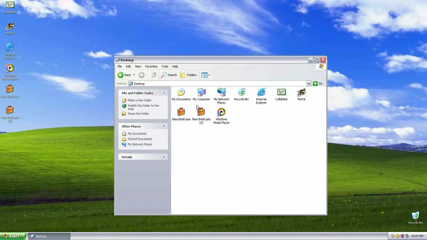This screenshot has width=427, height=240.
Task: Select Recycle Bin icon in Desktop window
Action: click(x=241, y=94)
